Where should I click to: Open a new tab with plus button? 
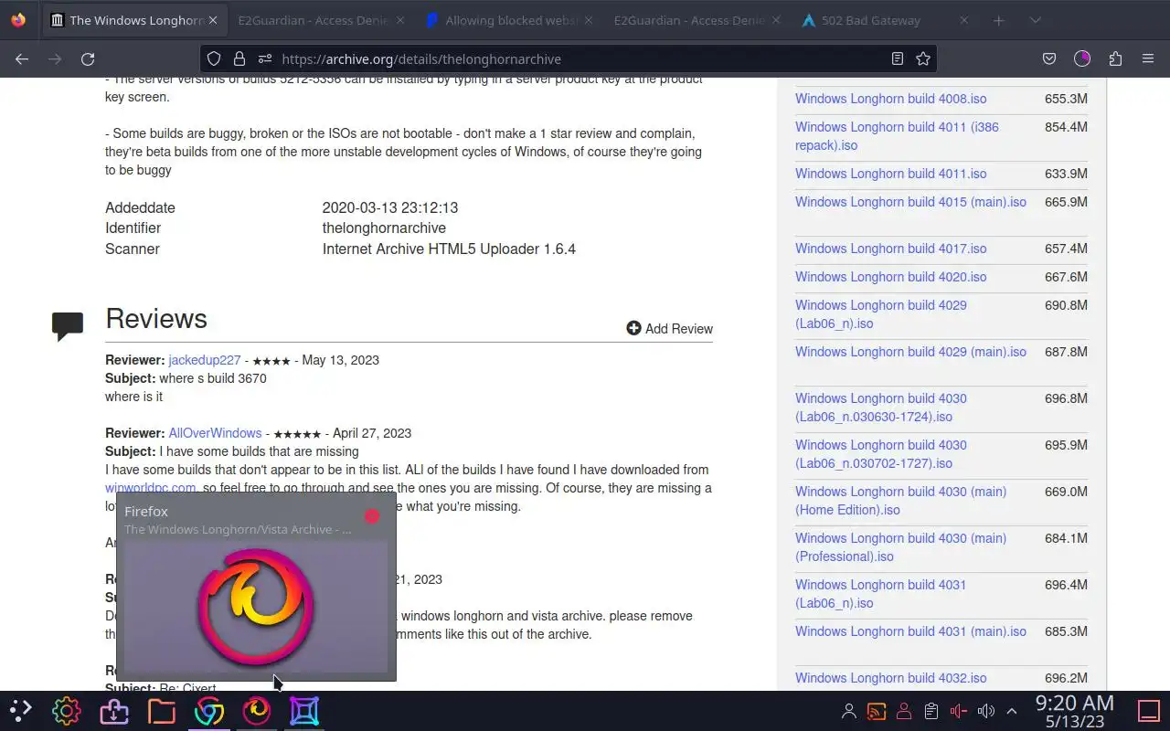[999, 20]
